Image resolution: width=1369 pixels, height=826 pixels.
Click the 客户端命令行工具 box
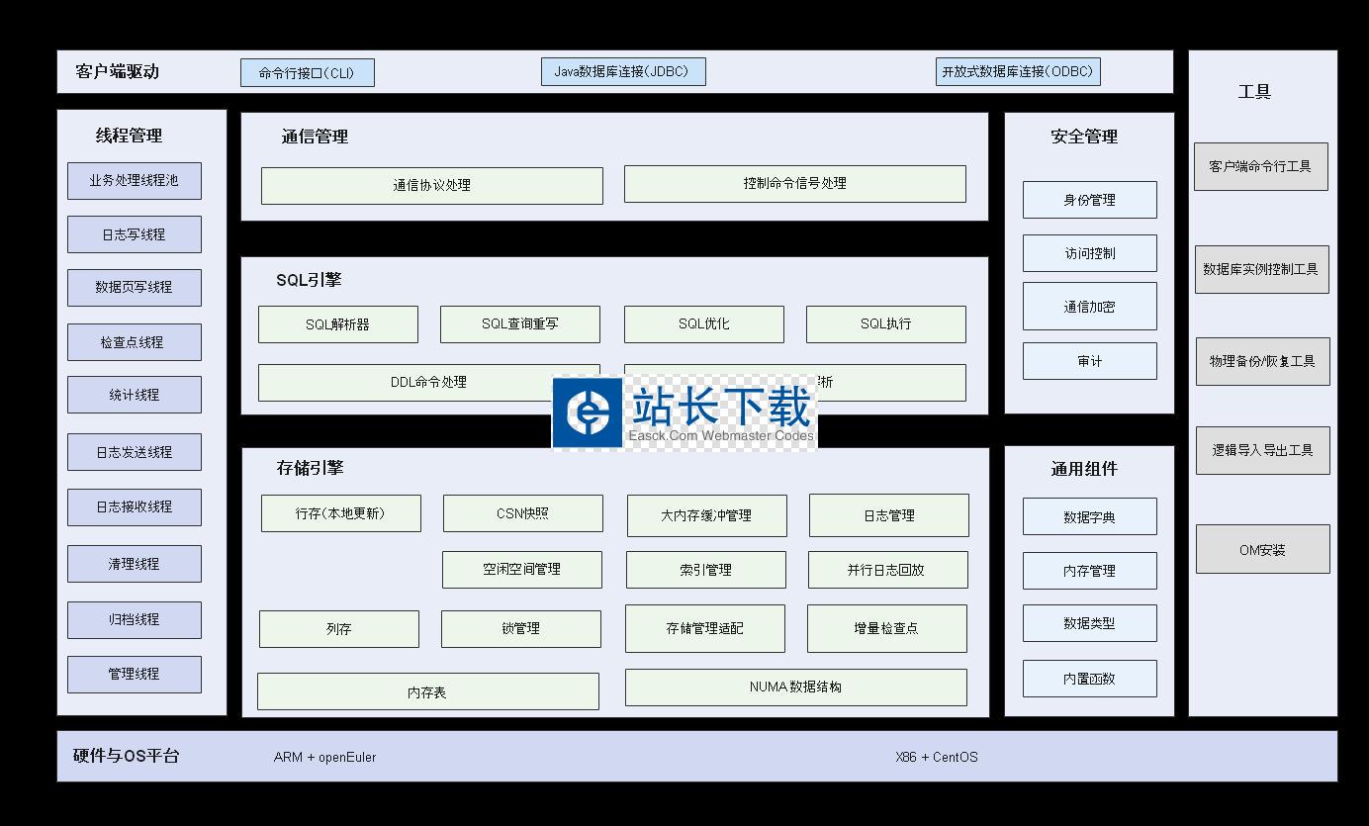pos(1260,166)
